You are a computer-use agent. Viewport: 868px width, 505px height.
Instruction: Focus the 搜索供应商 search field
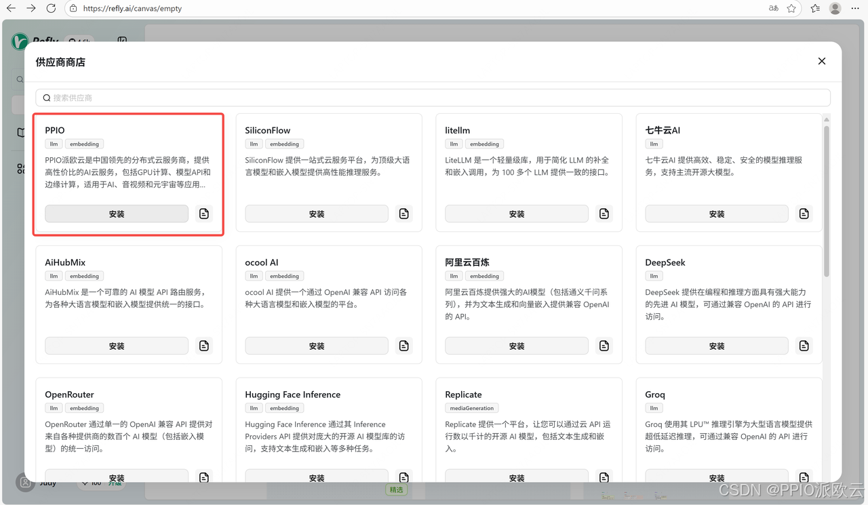point(433,98)
